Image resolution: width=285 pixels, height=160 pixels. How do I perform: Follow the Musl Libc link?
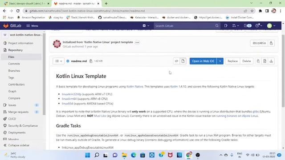click(100, 116)
